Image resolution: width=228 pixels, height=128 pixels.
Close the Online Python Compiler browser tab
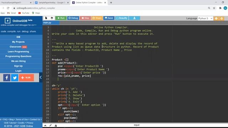(105, 2)
